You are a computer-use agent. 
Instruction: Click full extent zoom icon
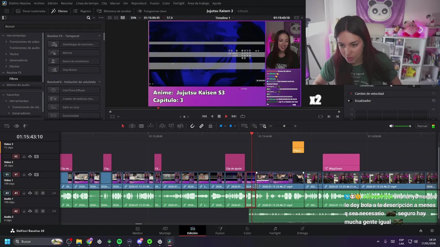point(244,126)
